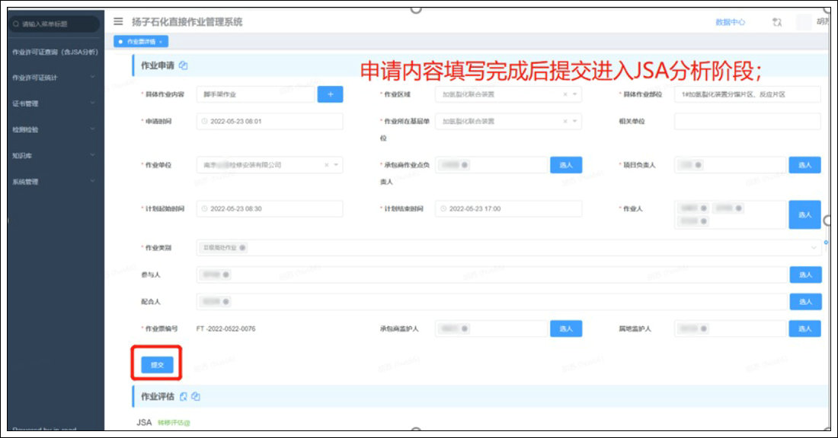838x438 pixels.
Task: Clear the 作业区域 selection with the X icon
Action: point(565,95)
